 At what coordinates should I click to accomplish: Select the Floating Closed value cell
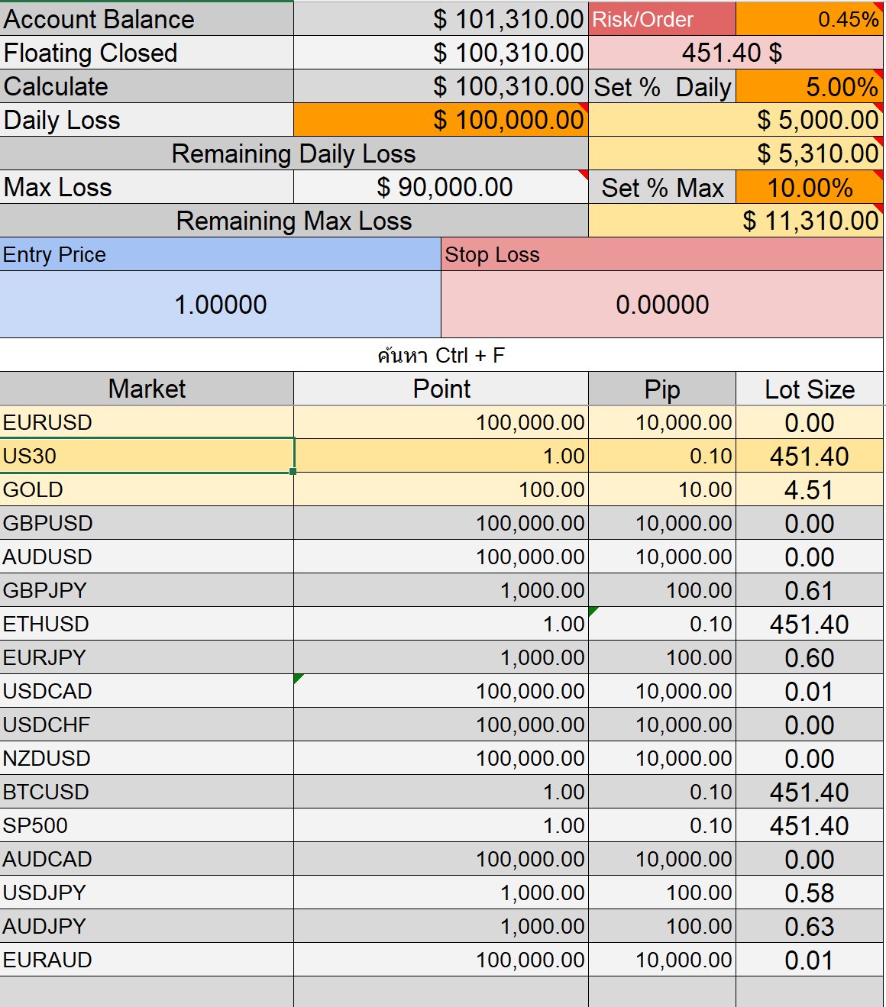(439, 53)
